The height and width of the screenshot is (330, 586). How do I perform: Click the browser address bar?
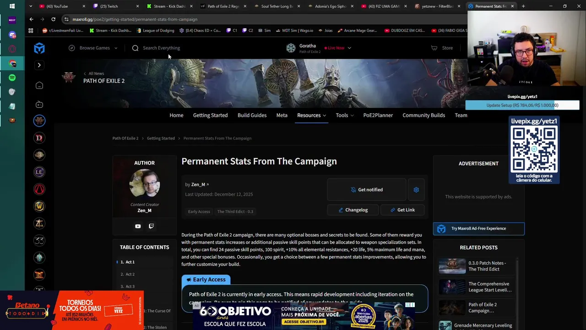(266, 19)
